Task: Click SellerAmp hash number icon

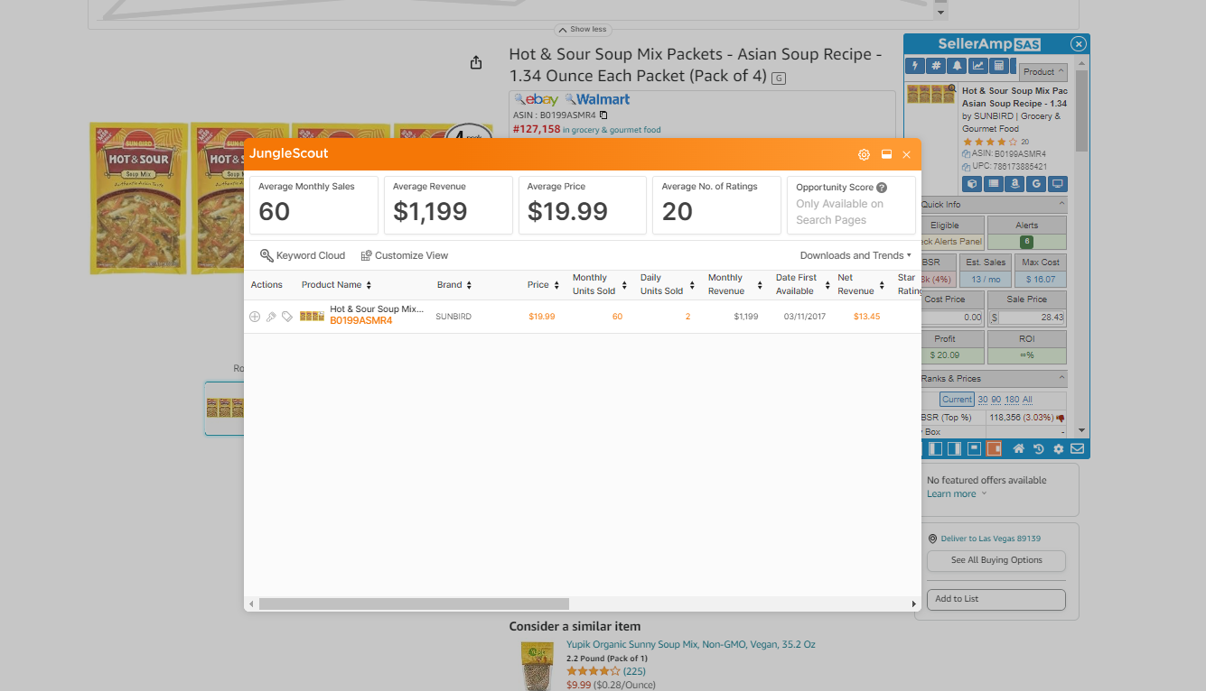Action: pos(936,66)
